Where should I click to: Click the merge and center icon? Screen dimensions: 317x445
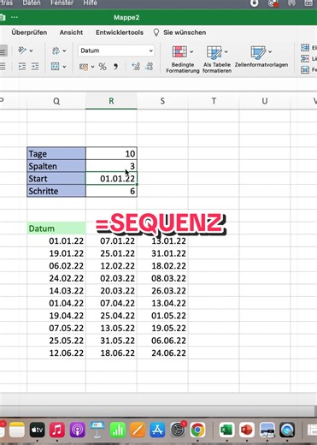(55, 67)
